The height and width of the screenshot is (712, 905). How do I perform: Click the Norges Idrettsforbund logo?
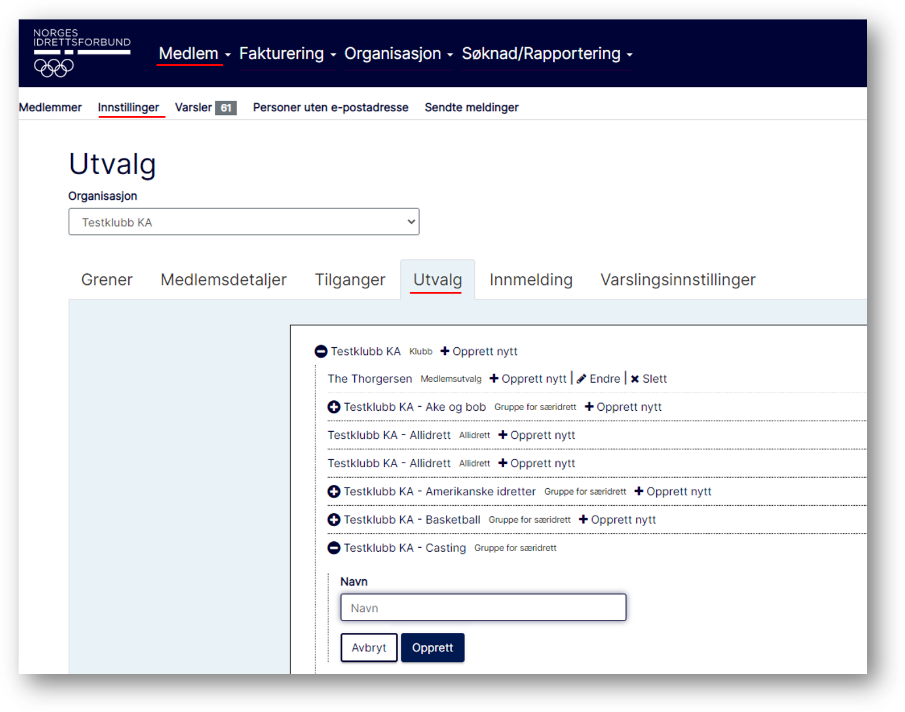point(82,52)
